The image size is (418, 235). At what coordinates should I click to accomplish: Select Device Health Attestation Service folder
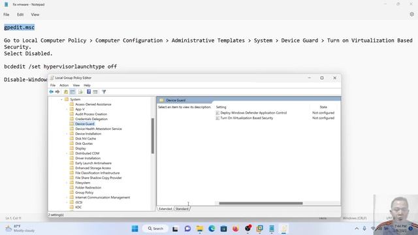coord(99,129)
